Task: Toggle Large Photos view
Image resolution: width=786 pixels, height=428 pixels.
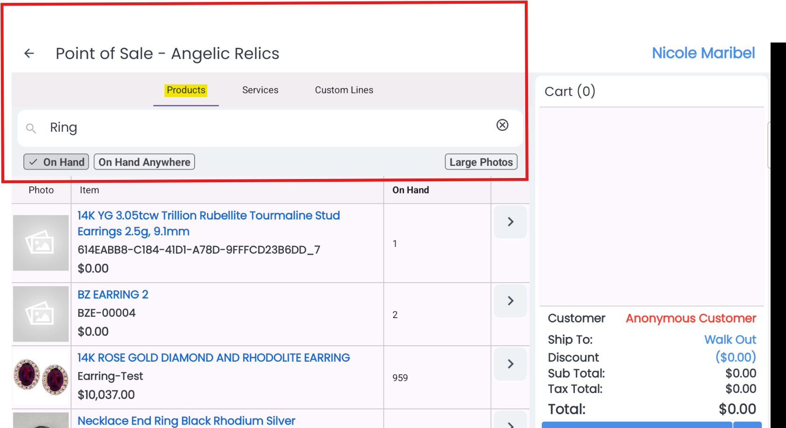Action: coord(481,162)
